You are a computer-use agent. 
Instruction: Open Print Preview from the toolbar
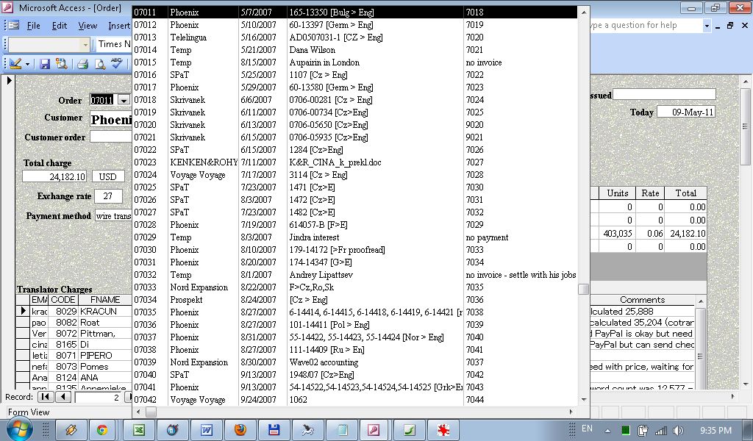100,63
